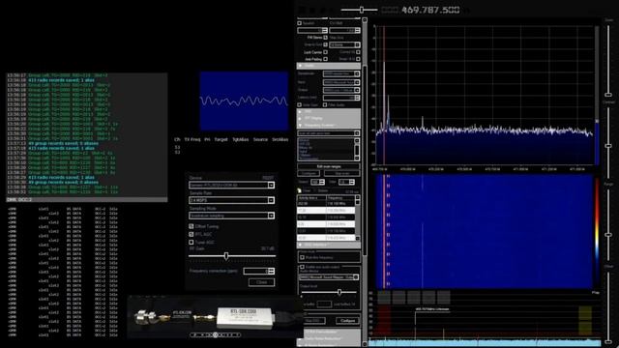Click the Source column header
This screenshot has height=348, width=619.
point(260,139)
